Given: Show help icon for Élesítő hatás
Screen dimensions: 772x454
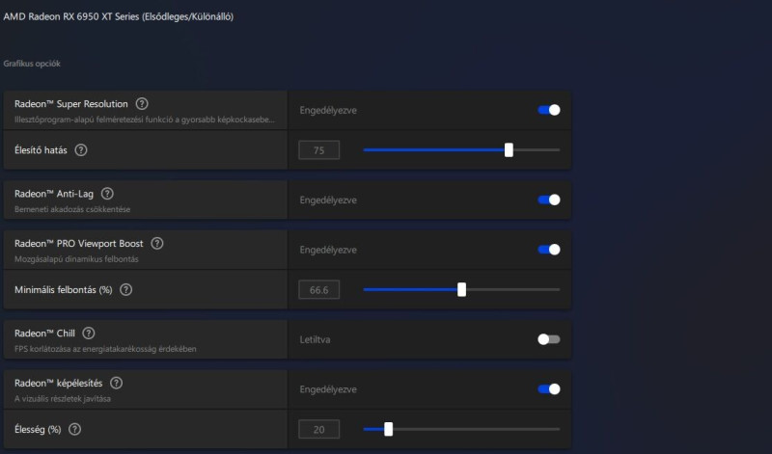Looking at the screenshot, I should point(81,150).
